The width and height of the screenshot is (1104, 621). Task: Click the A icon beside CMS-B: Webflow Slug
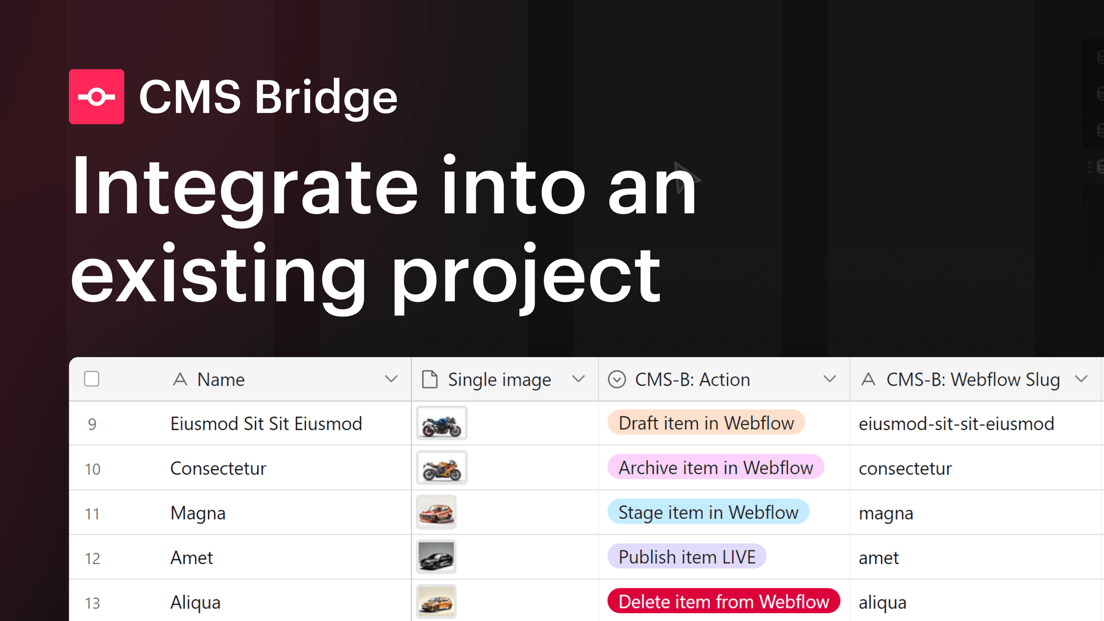[x=868, y=379]
